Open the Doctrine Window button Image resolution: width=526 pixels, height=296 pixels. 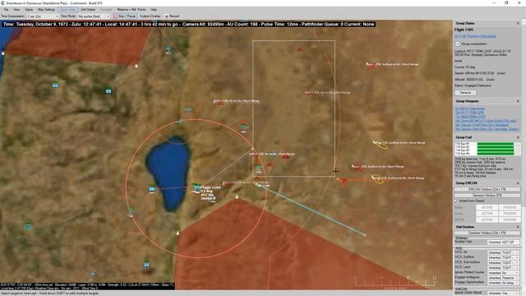(487, 233)
